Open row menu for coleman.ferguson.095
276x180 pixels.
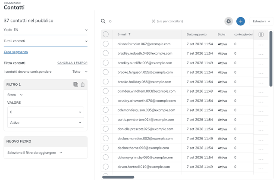(x=261, y=111)
